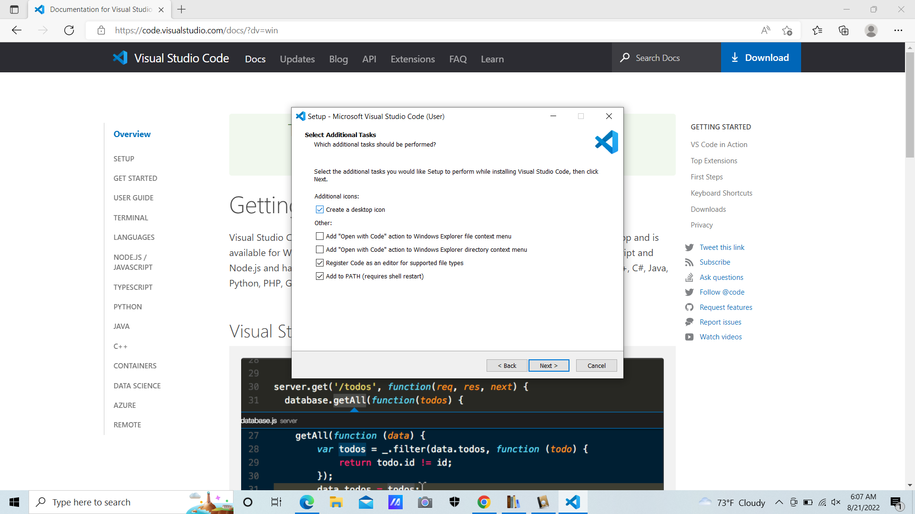Open Camera app from taskbar
The width and height of the screenshot is (915, 514).
(425, 502)
